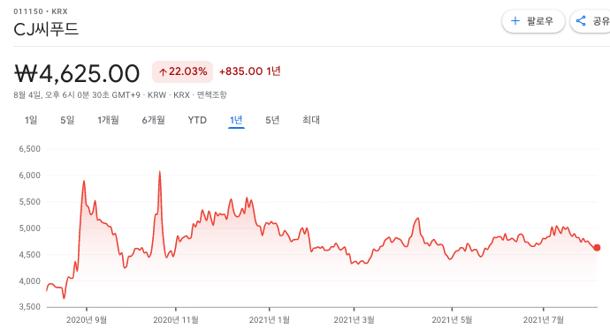The height and width of the screenshot is (329, 610).
Task: Click the 2020년 9월 x-axis label
Action: (x=87, y=320)
